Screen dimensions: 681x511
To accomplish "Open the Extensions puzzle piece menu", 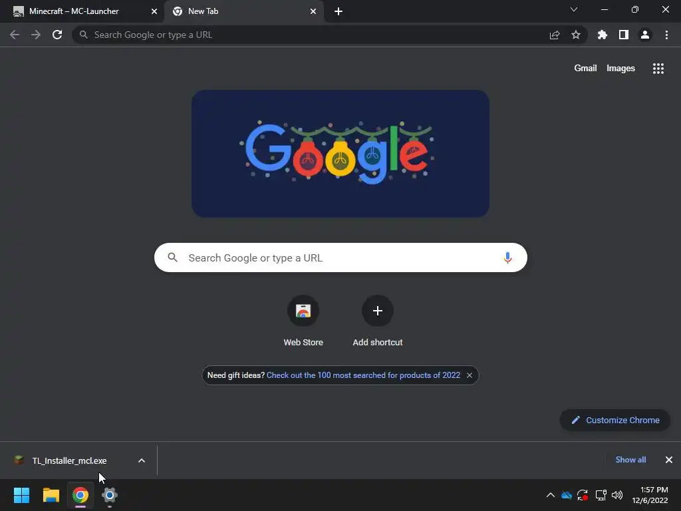I will pos(603,35).
